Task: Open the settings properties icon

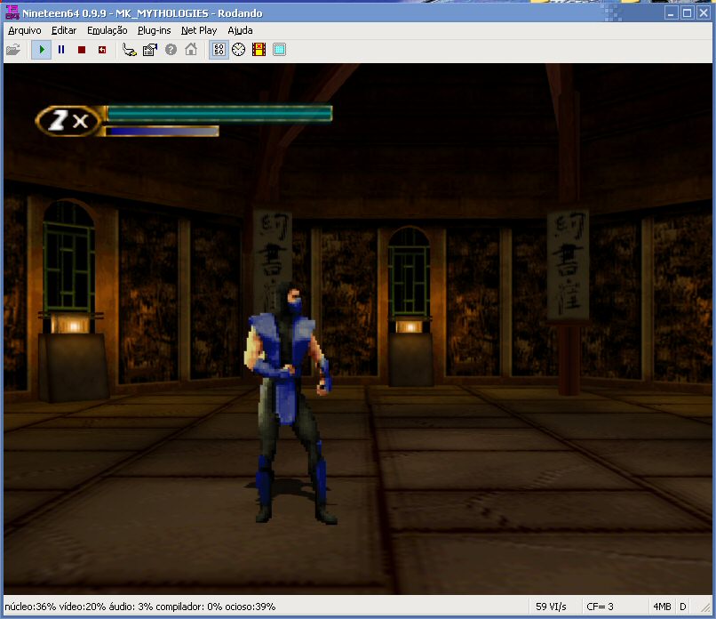Action: [150, 50]
